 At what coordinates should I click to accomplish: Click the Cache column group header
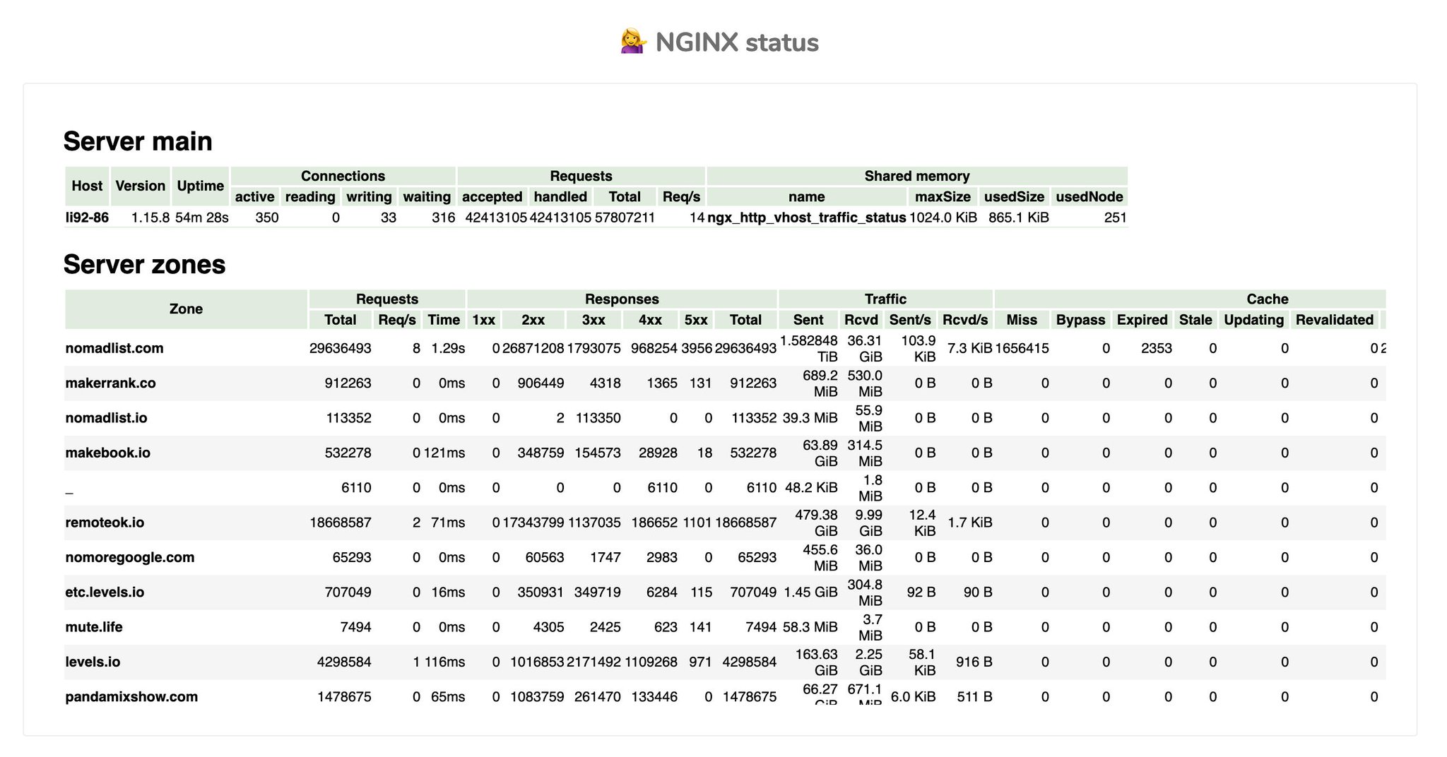[x=1191, y=299]
